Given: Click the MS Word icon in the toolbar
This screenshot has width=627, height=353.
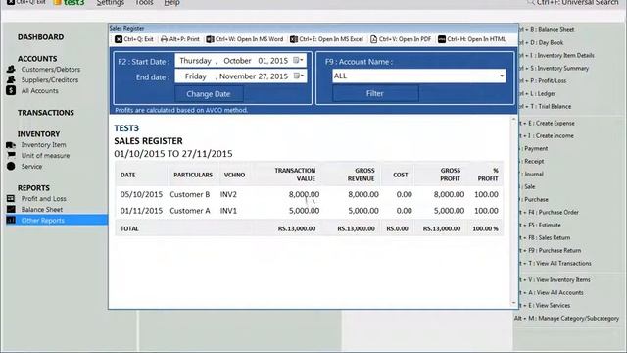Looking at the screenshot, I should [x=210, y=39].
